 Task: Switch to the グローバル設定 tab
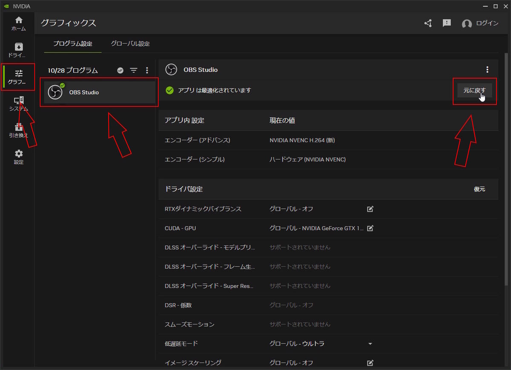[130, 44]
